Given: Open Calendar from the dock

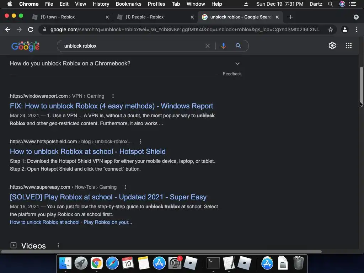Looking at the screenshot, I should pyautogui.click(x=128, y=263).
